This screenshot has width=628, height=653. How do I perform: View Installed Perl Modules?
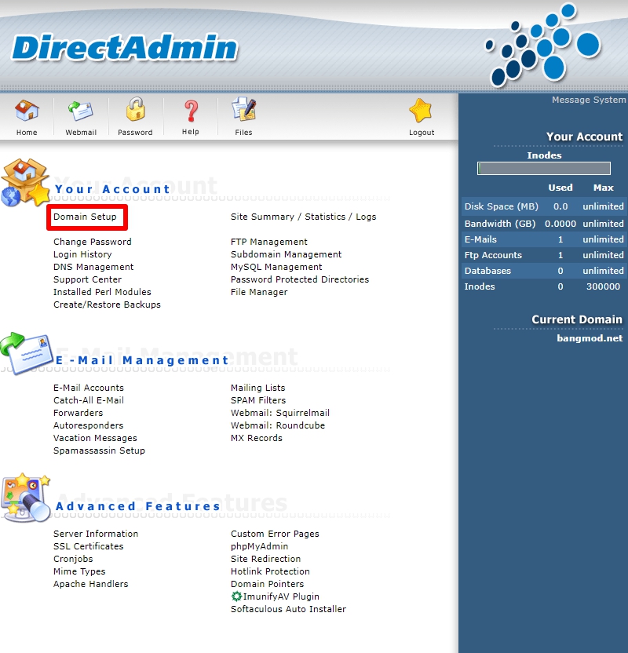pos(102,291)
